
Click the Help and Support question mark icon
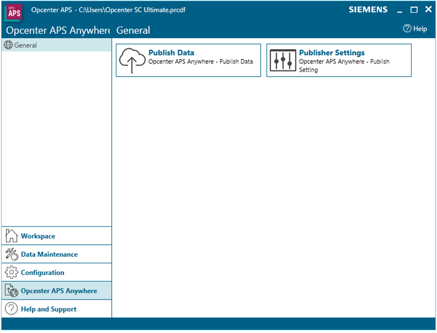tap(12, 309)
